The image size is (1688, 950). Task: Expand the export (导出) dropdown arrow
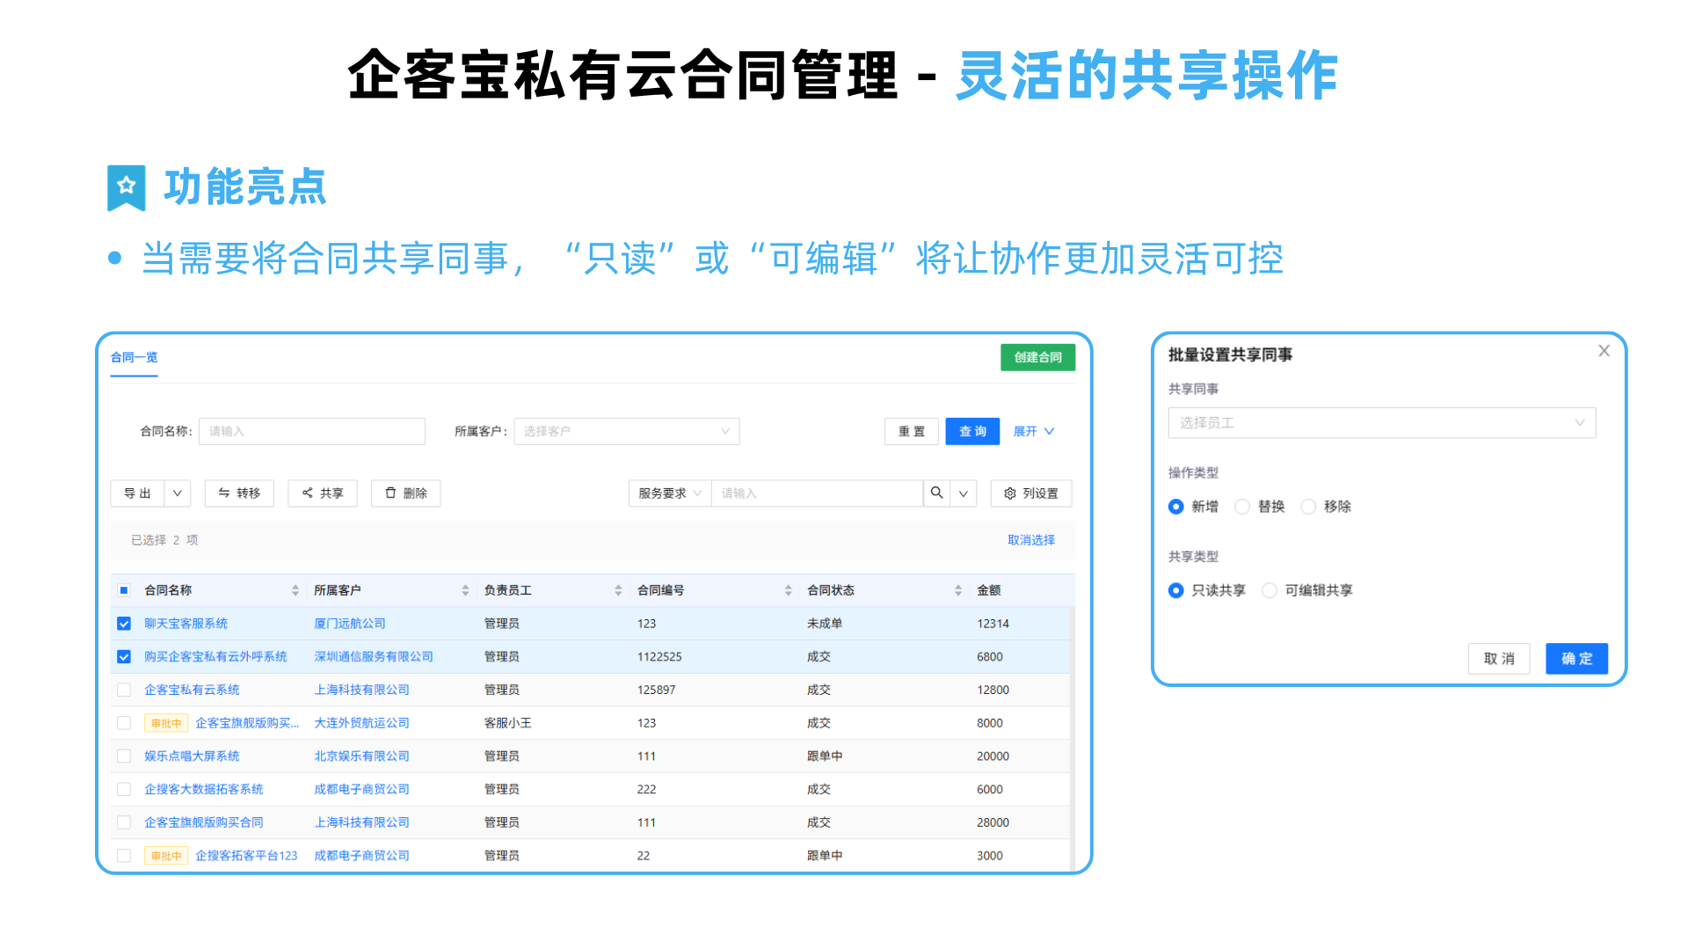coord(178,493)
